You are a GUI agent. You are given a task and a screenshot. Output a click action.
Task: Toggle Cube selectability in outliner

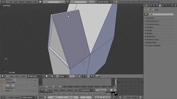click(32, 85)
